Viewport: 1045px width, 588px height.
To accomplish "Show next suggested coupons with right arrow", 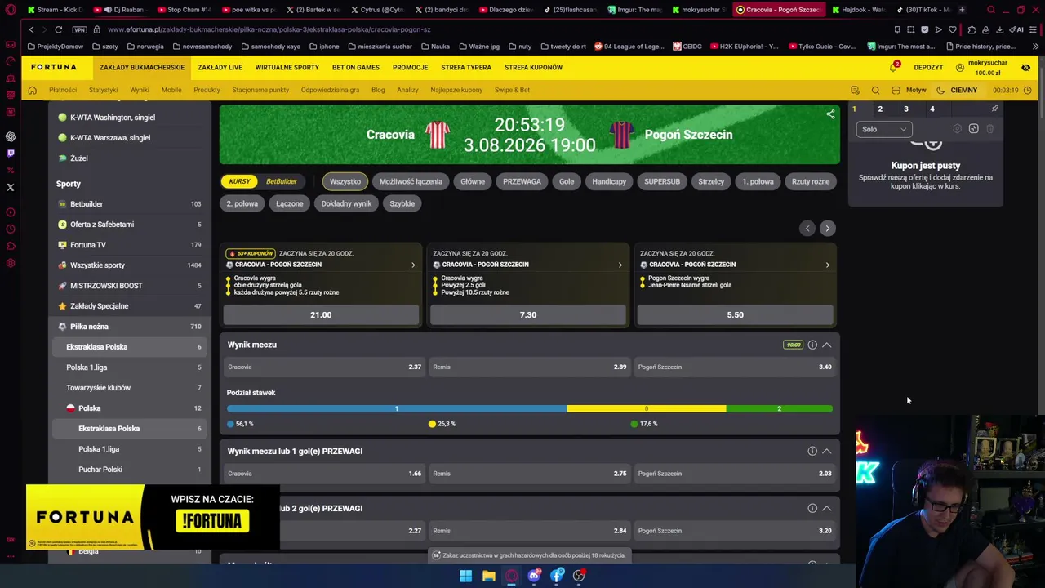I will tap(827, 229).
